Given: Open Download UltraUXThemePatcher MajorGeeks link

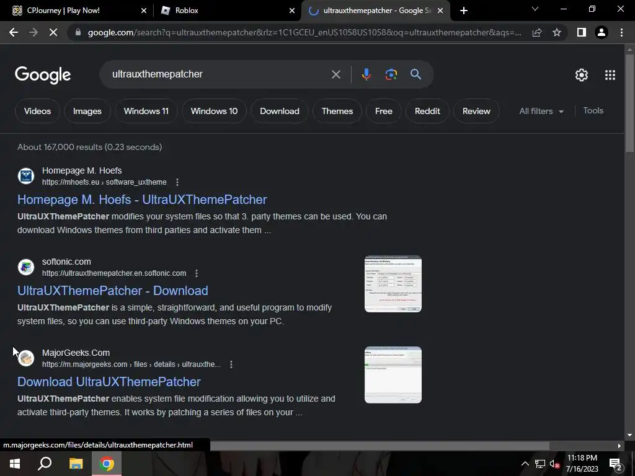Looking at the screenshot, I should pyautogui.click(x=109, y=382).
